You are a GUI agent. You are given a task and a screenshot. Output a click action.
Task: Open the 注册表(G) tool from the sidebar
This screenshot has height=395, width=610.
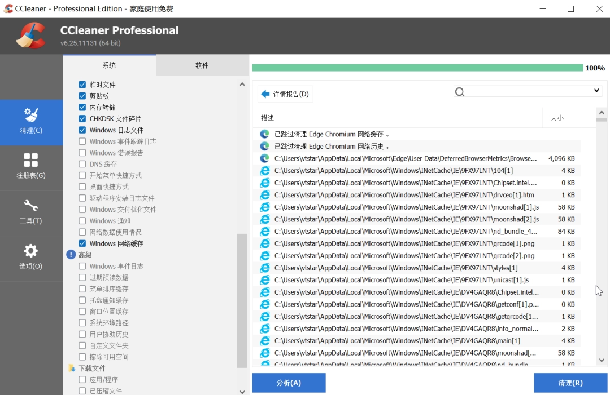(31, 167)
